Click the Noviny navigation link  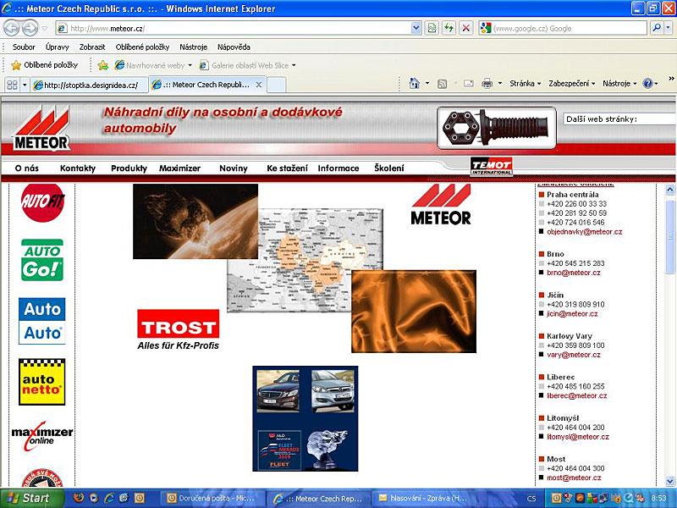(234, 168)
